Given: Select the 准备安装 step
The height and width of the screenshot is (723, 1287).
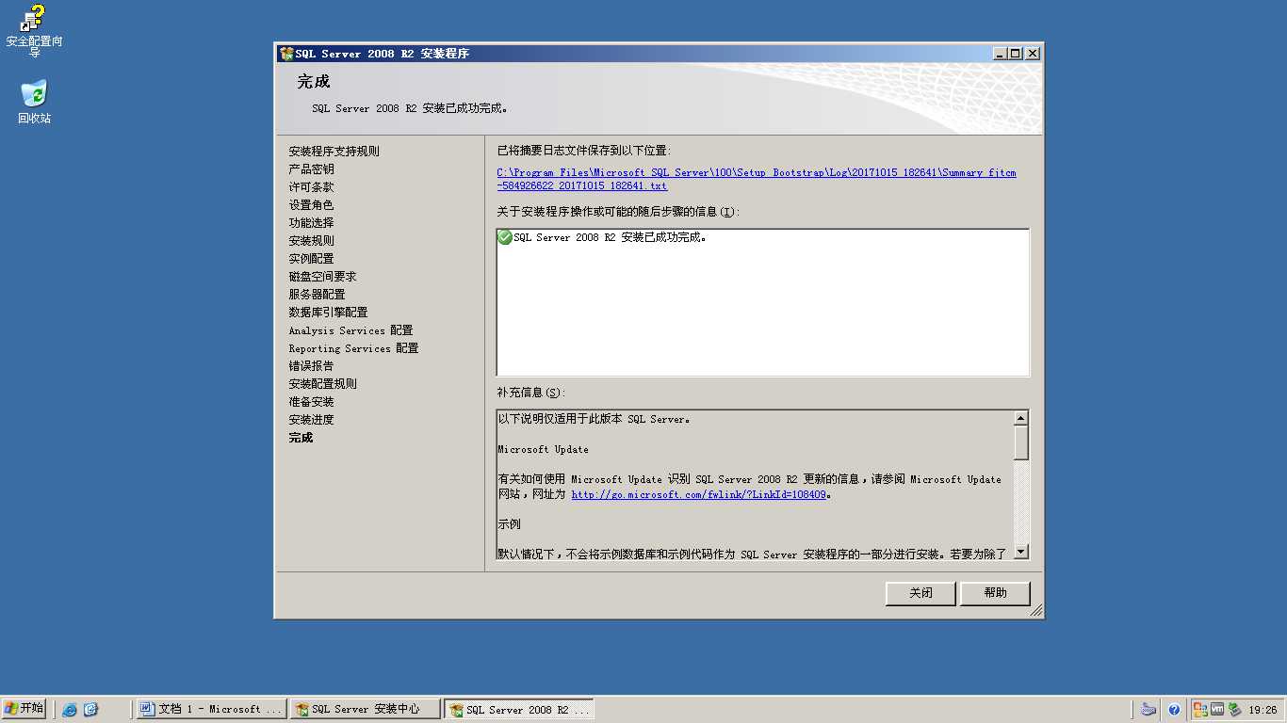Looking at the screenshot, I should 311,402.
